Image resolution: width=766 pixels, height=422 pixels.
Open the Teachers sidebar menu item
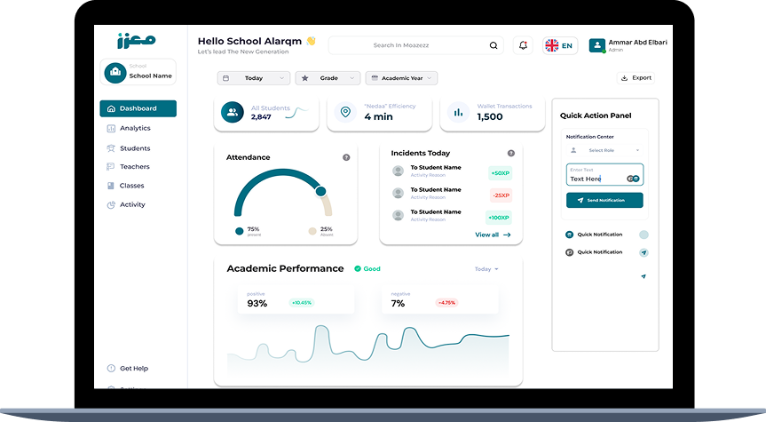pyautogui.click(x=134, y=167)
